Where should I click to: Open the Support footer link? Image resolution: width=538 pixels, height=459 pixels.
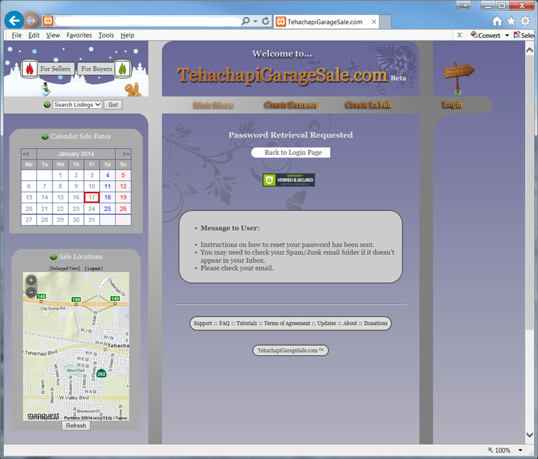point(203,323)
